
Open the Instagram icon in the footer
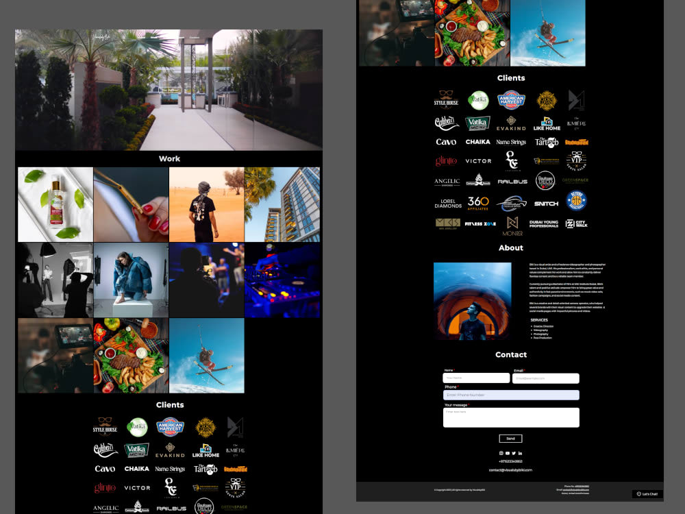click(501, 453)
